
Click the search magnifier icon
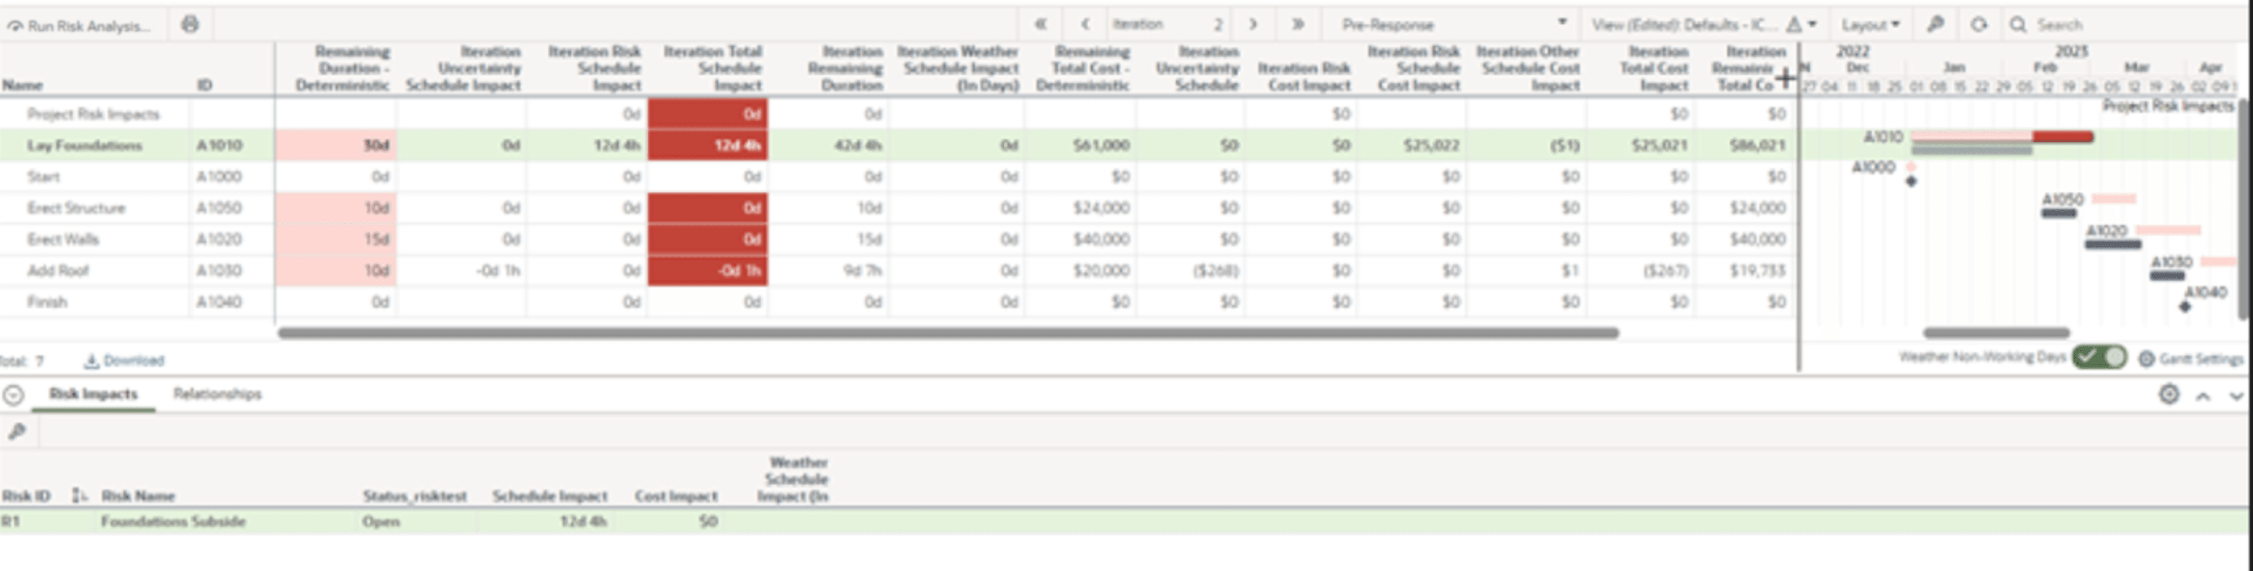tap(2018, 24)
